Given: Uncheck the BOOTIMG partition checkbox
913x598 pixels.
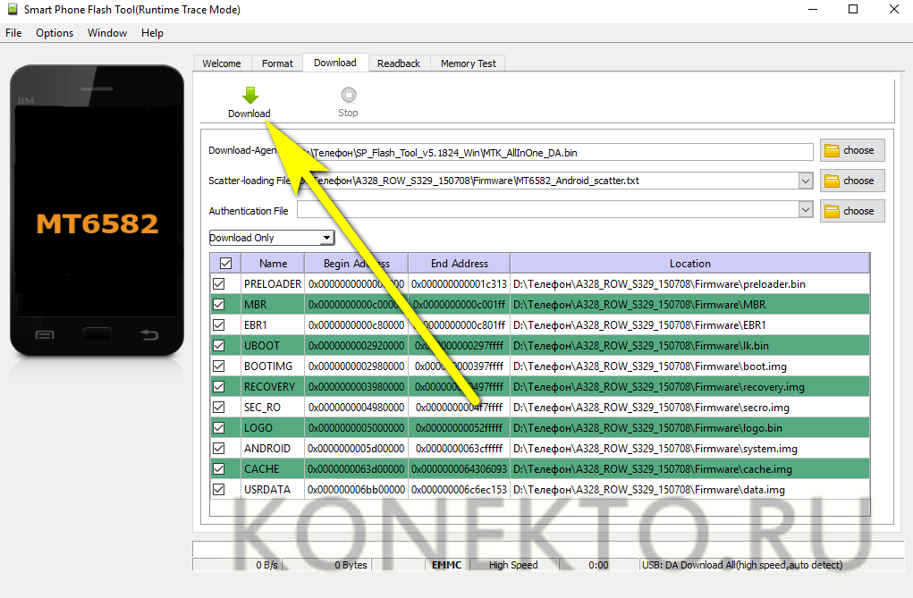Looking at the screenshot, I should [219, 366].
